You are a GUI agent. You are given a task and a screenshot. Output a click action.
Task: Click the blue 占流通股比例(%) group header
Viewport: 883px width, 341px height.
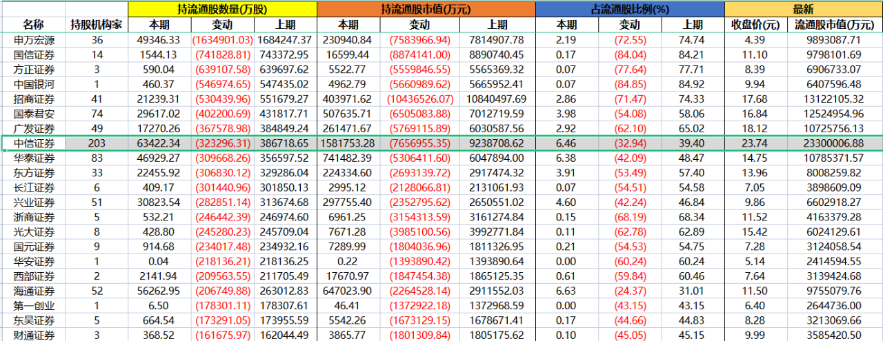click(630, 9)
